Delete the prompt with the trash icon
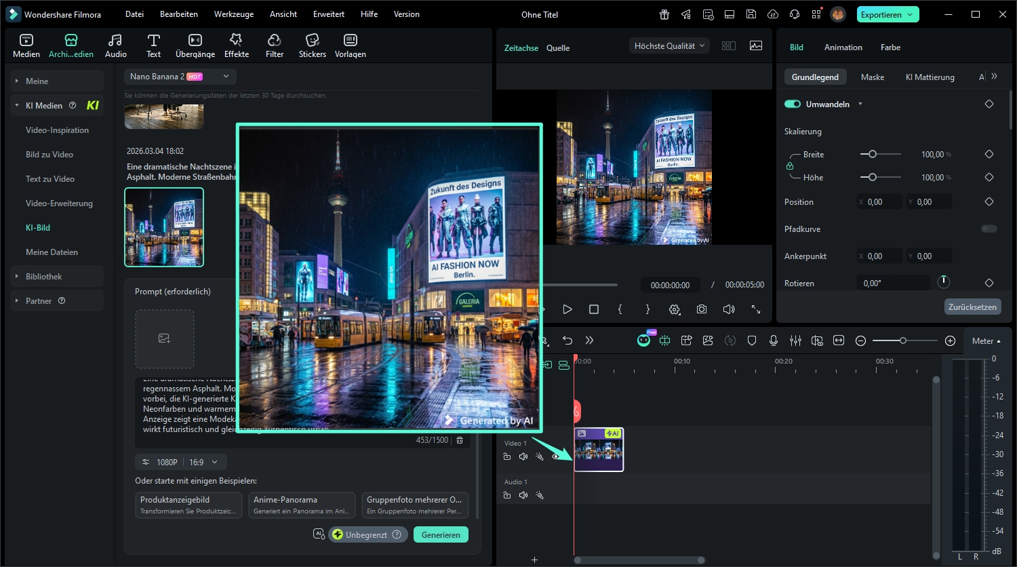This screenshot has width=1017, height=567. click(460, 440)
